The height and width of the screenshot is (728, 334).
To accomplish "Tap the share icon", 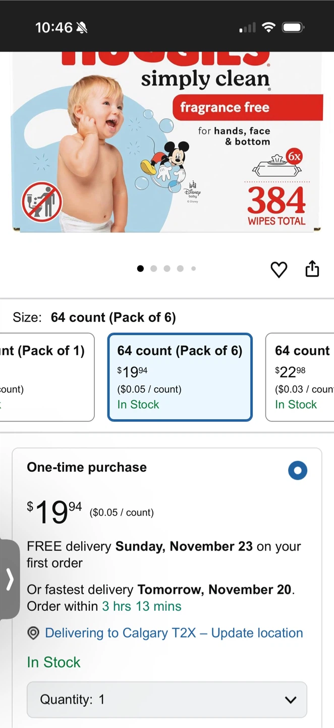I will (312, 269).
